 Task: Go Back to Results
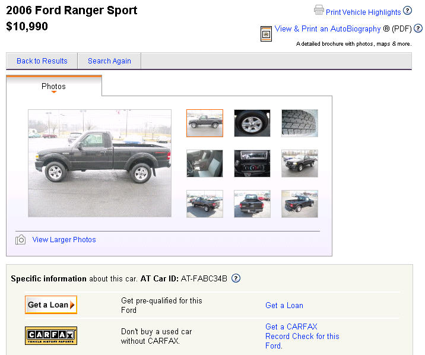(42, 61)
